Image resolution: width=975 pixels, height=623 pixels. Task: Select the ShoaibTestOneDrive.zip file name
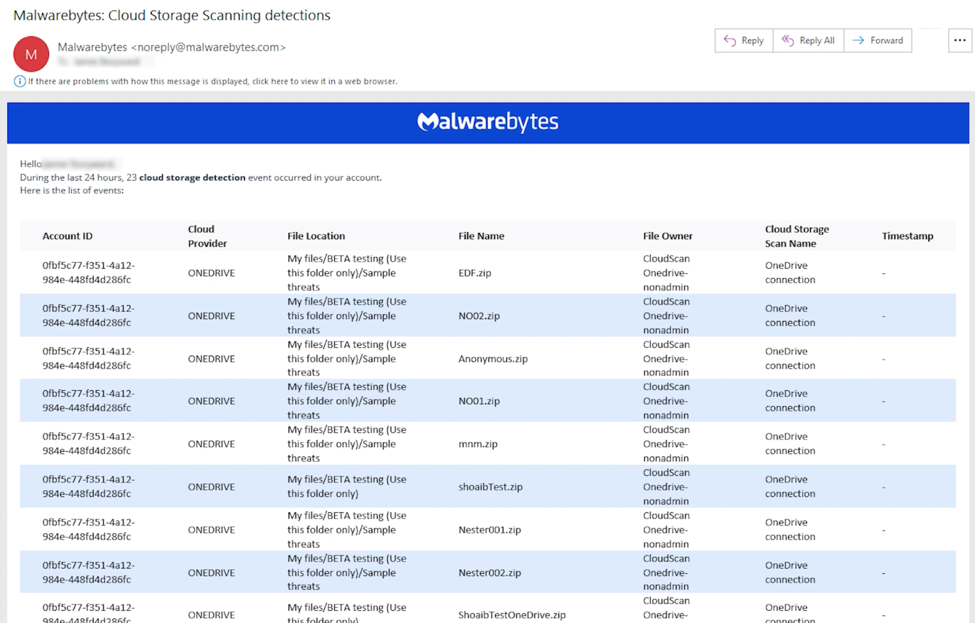512,615
